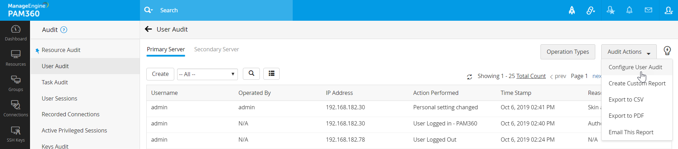Click the 'Oct 6, 2019 02:40 PM' timestamp
This screenshot has height=149, width=678.
pos(527,123)
